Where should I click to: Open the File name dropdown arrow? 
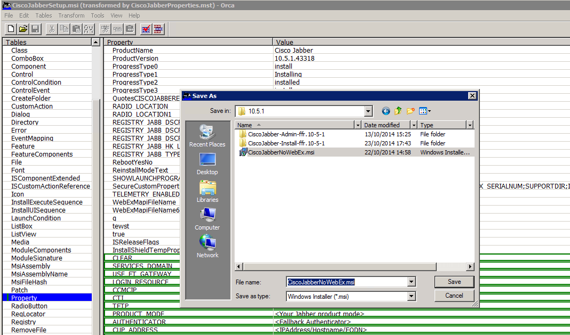click(411, 282)
